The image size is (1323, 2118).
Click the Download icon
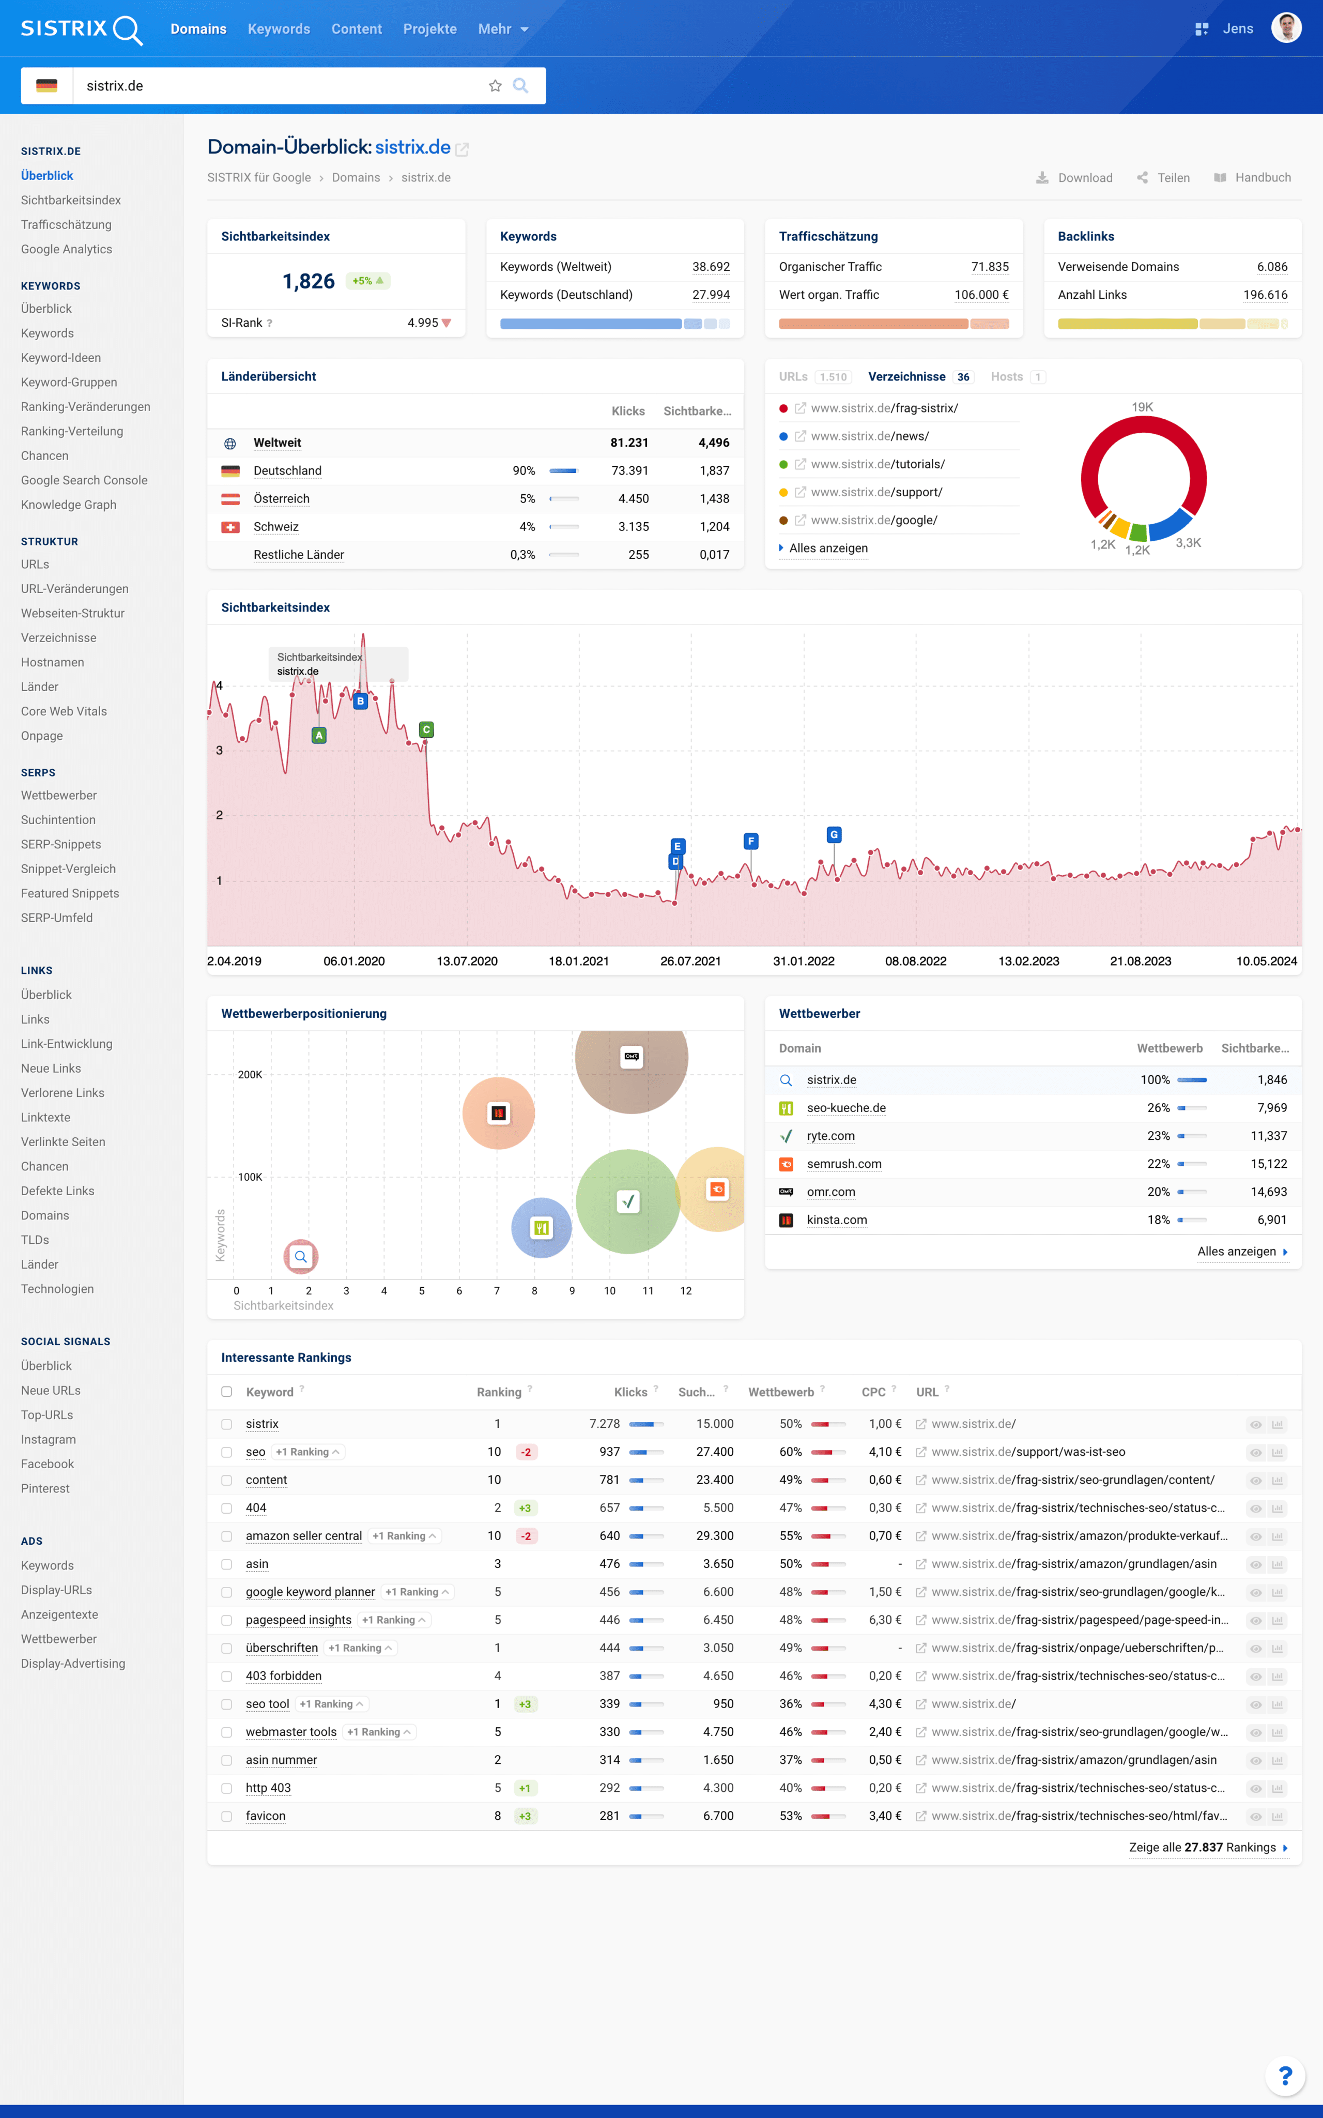point(1042,178)
